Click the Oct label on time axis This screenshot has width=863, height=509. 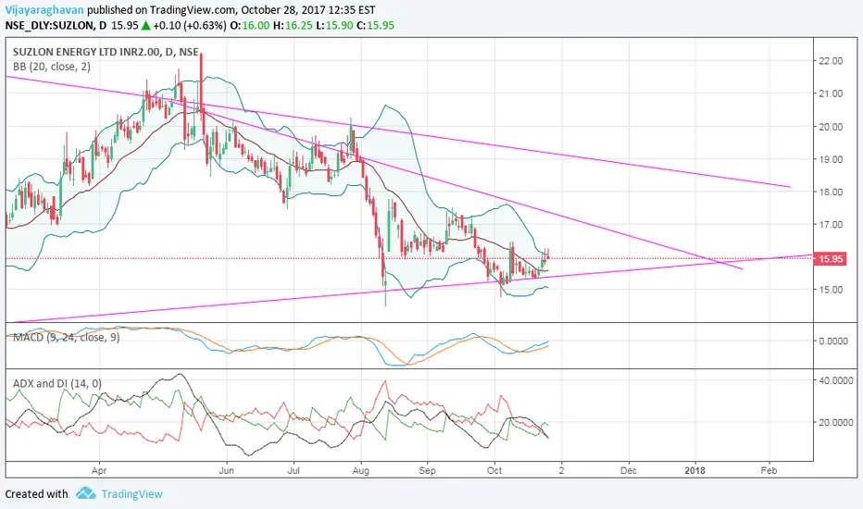[x=494, y=470]
